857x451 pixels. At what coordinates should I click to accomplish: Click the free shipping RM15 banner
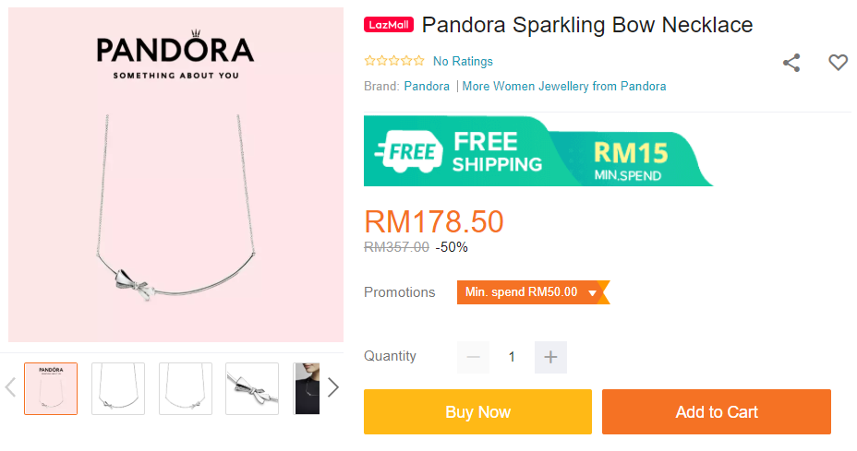(538, 151)
